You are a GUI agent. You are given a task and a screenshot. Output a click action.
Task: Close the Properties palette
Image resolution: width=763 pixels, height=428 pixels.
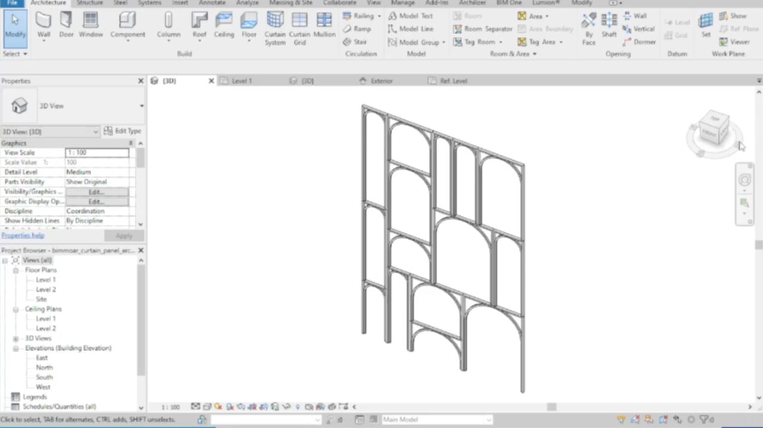coord(141,81)
